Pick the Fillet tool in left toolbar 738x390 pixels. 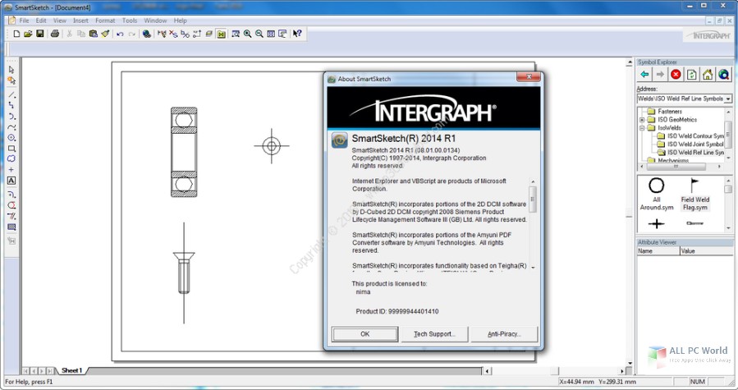(11, 194)
